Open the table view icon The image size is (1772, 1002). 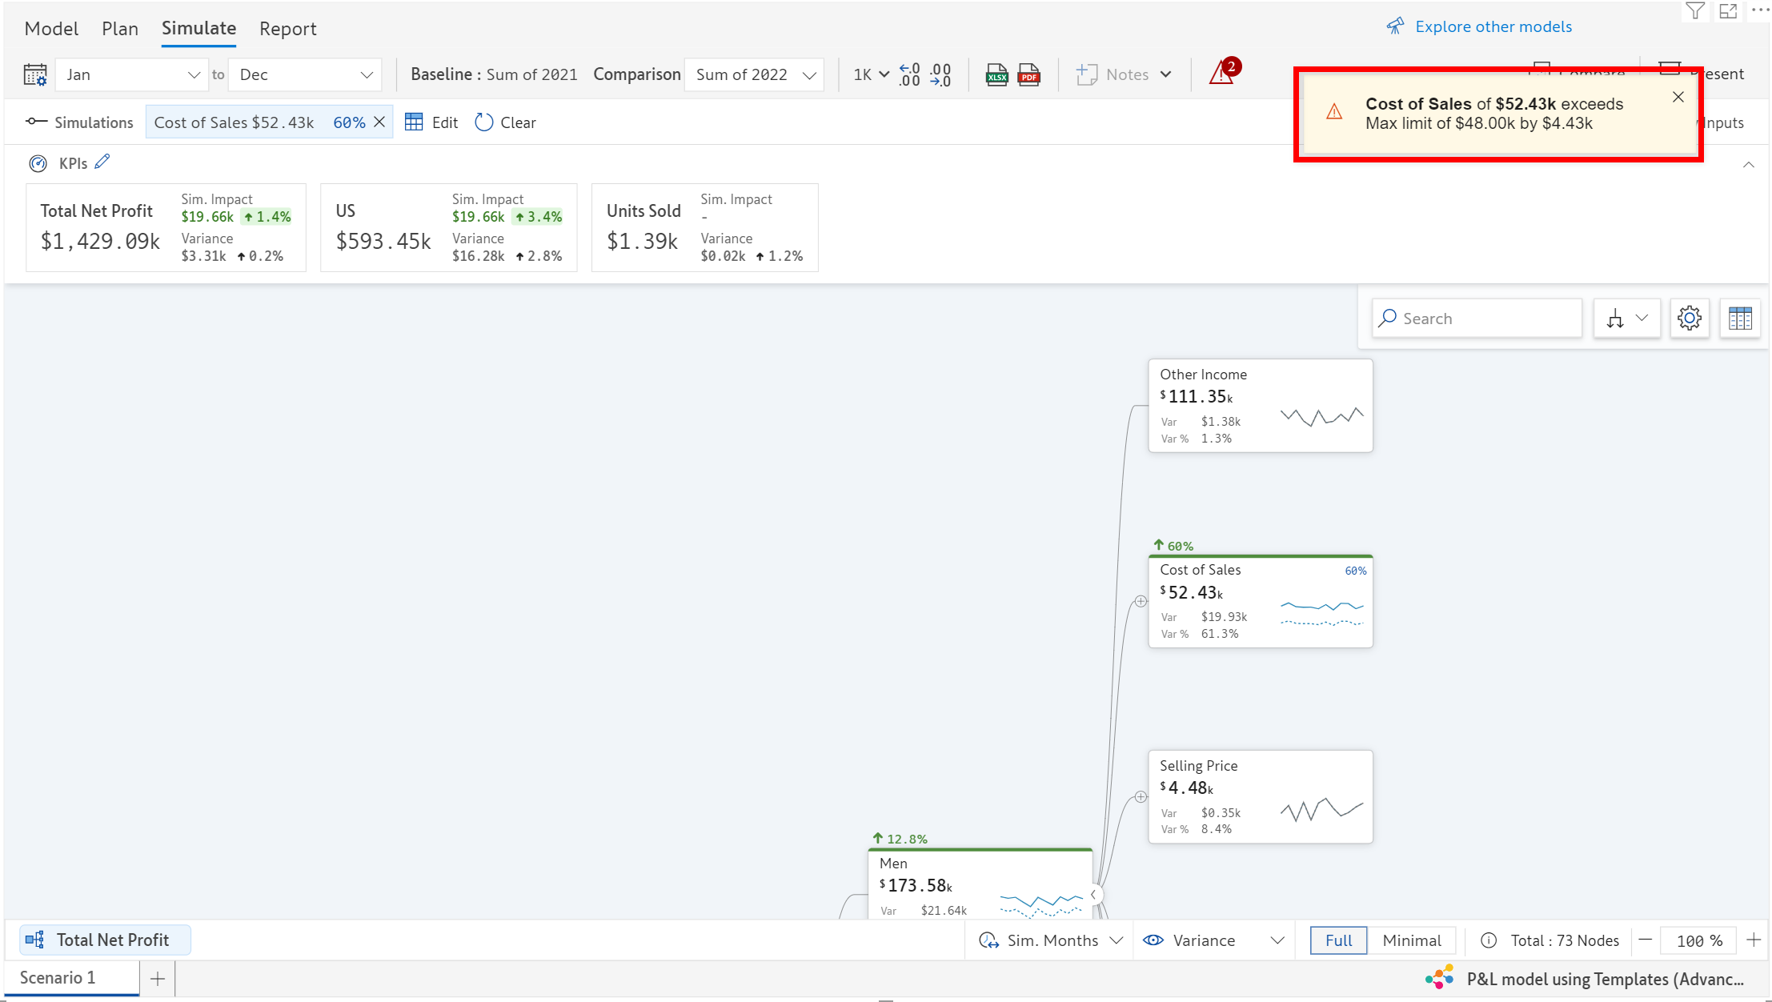point(1740,319)
